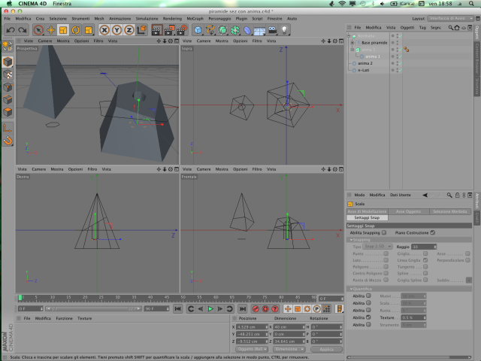
Task: Switch to the Asse Oggetto tab
Action: pyautogui.click(x=408, y=211)
